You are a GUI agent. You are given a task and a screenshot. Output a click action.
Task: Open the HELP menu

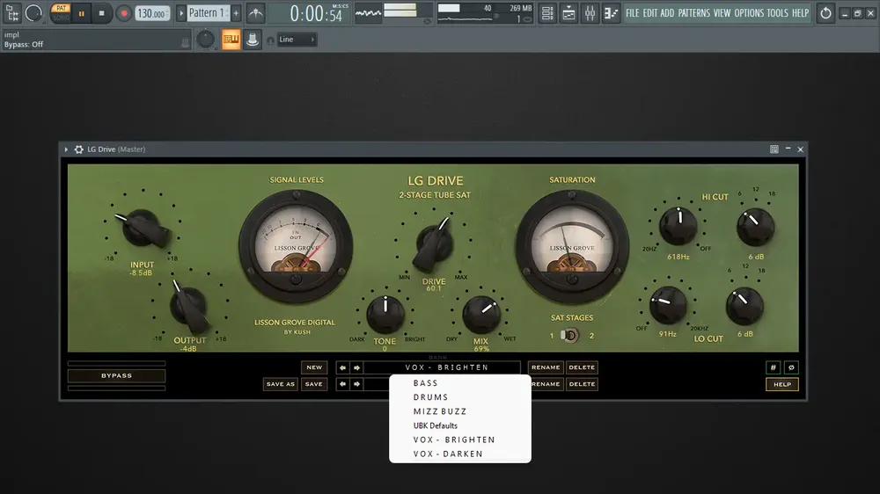pos(800,13)
